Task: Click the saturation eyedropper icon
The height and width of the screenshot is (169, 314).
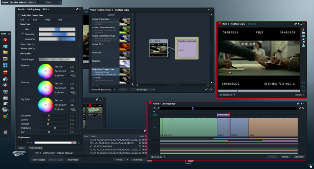Action: (22, 34)
